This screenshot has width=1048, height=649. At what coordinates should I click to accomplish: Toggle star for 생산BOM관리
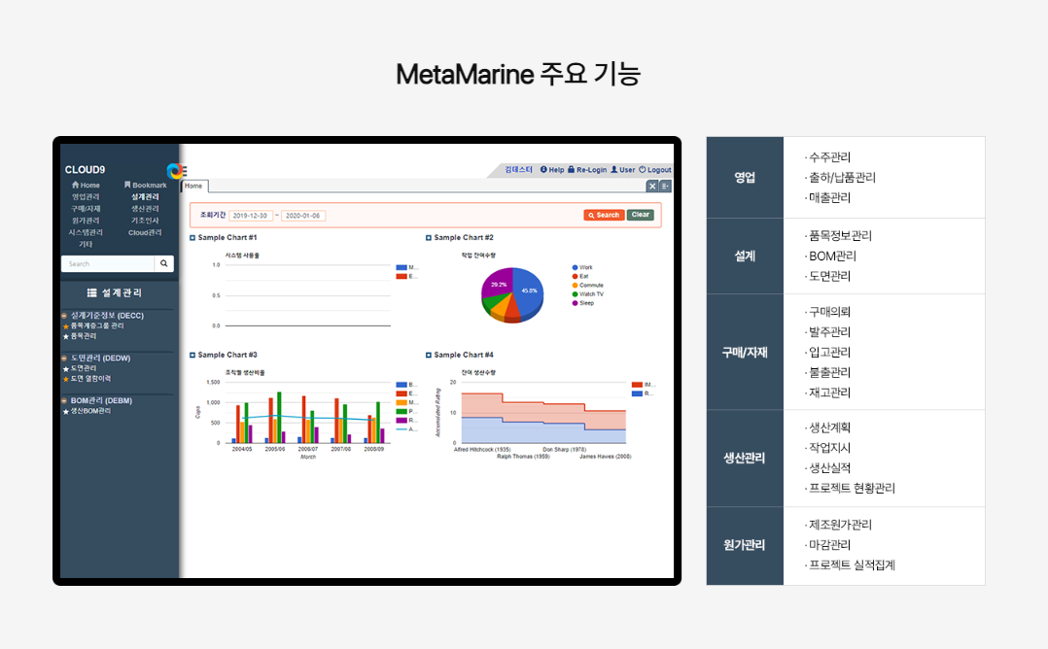(66, 411)
